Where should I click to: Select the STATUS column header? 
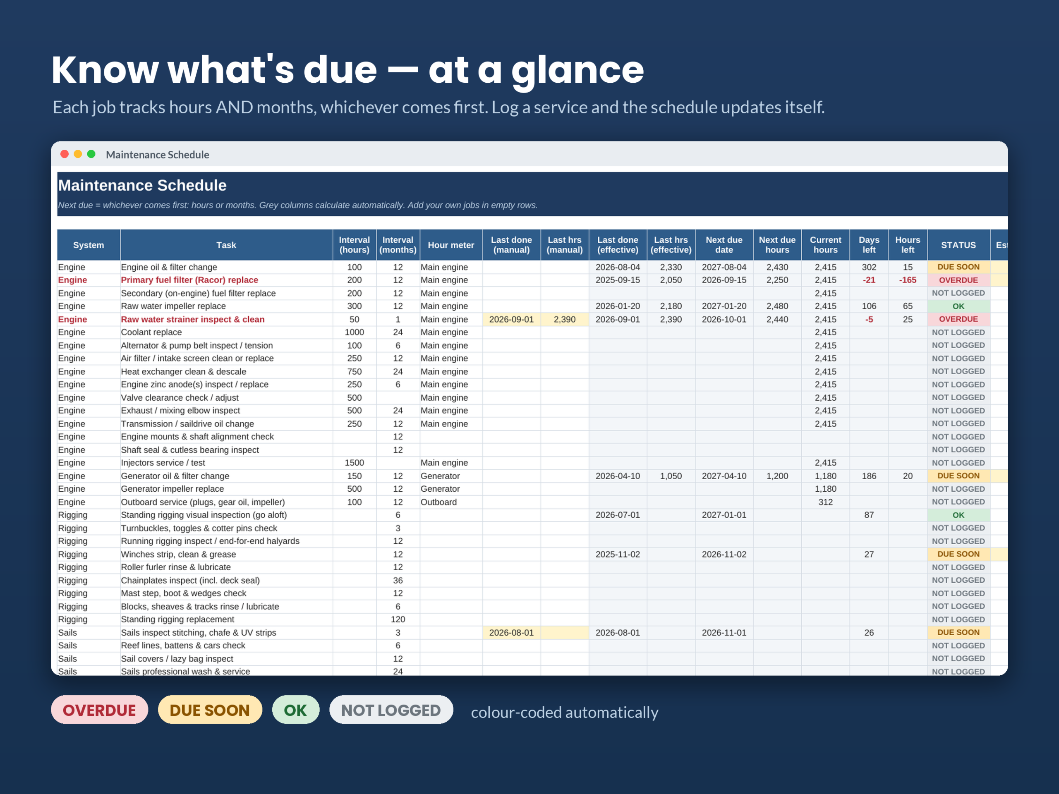pos(958,245)
